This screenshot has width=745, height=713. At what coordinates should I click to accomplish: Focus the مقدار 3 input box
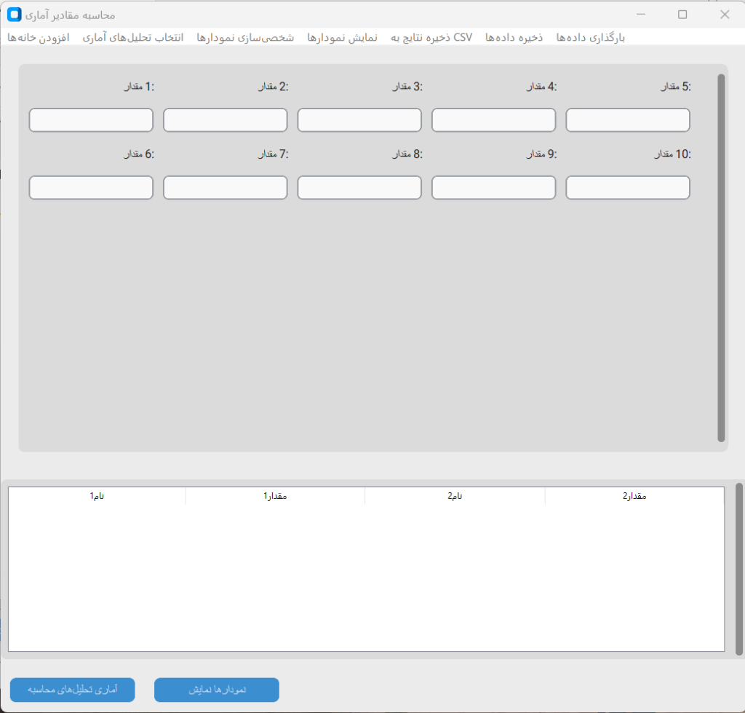[359, 120]
